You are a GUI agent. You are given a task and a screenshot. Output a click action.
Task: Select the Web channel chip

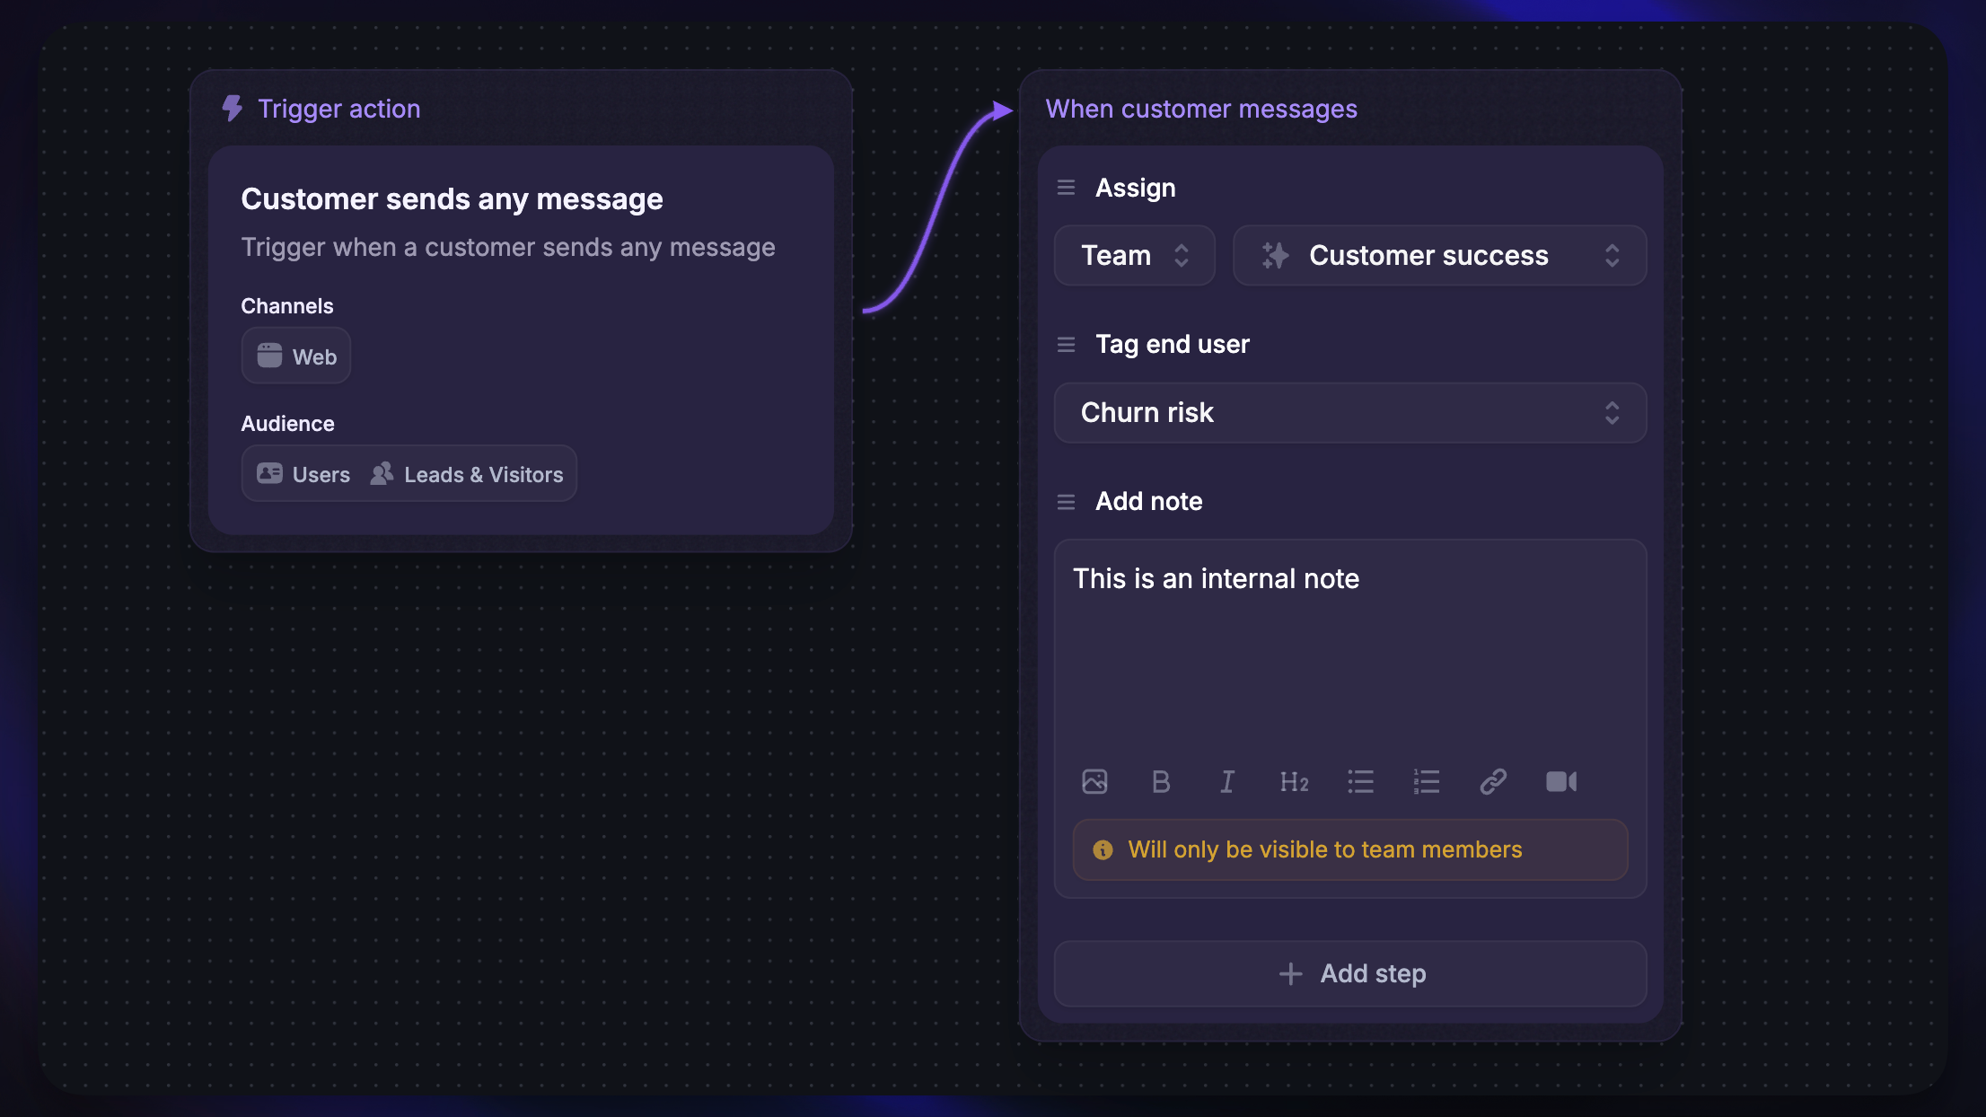tap(295, 356)
